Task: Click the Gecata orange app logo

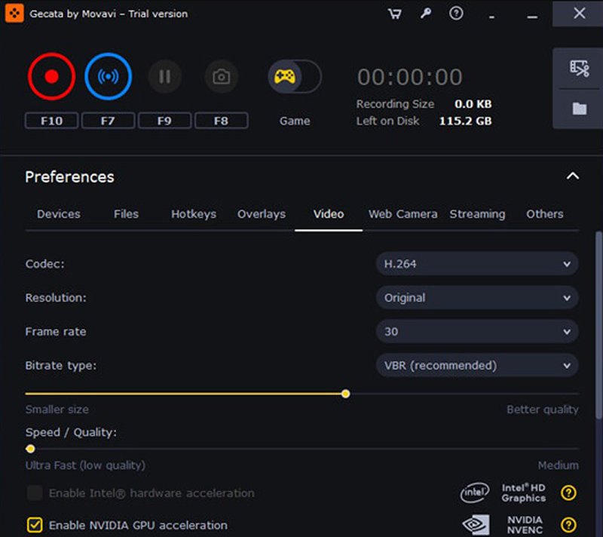Action: [x=14, y=14]
